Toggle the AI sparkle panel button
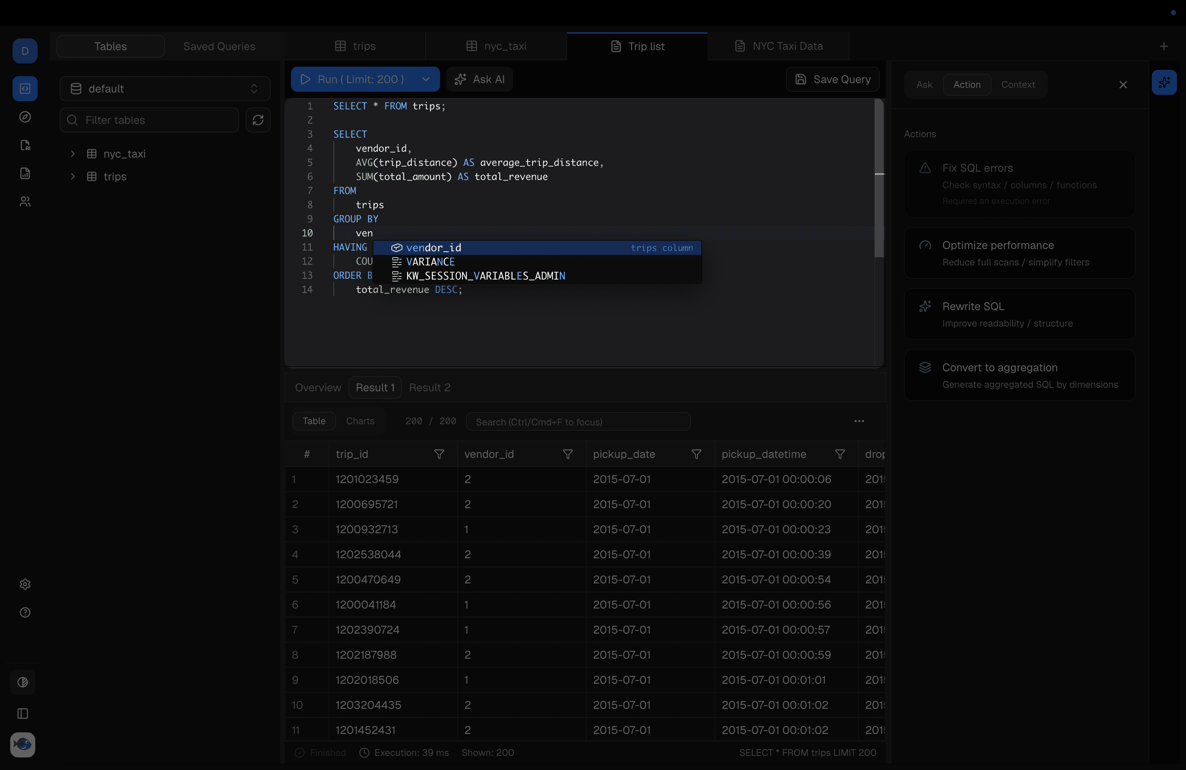Image resolution: width=1186 pixels, height=770 pixels. (1164, 82)
